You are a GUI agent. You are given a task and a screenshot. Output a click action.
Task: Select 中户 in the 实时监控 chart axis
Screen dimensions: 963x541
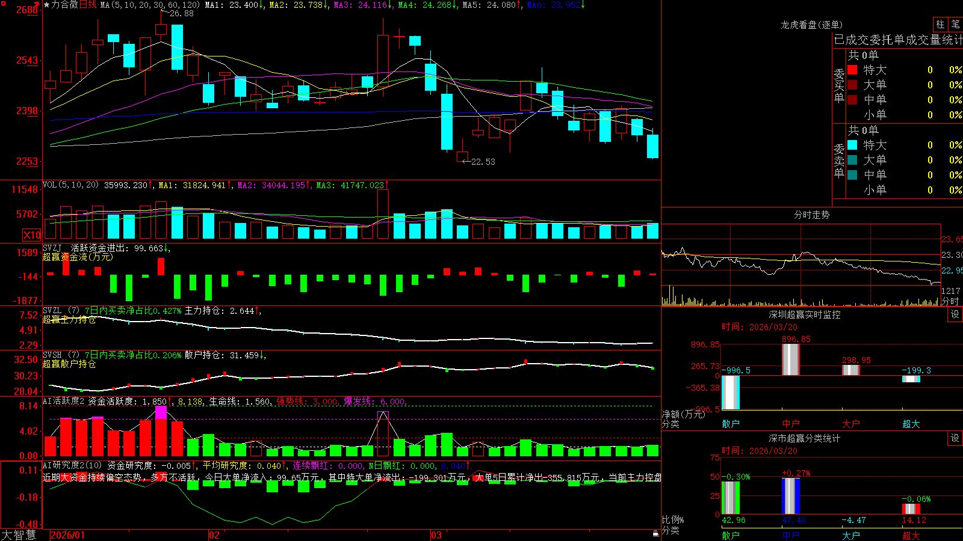(791, 424)
